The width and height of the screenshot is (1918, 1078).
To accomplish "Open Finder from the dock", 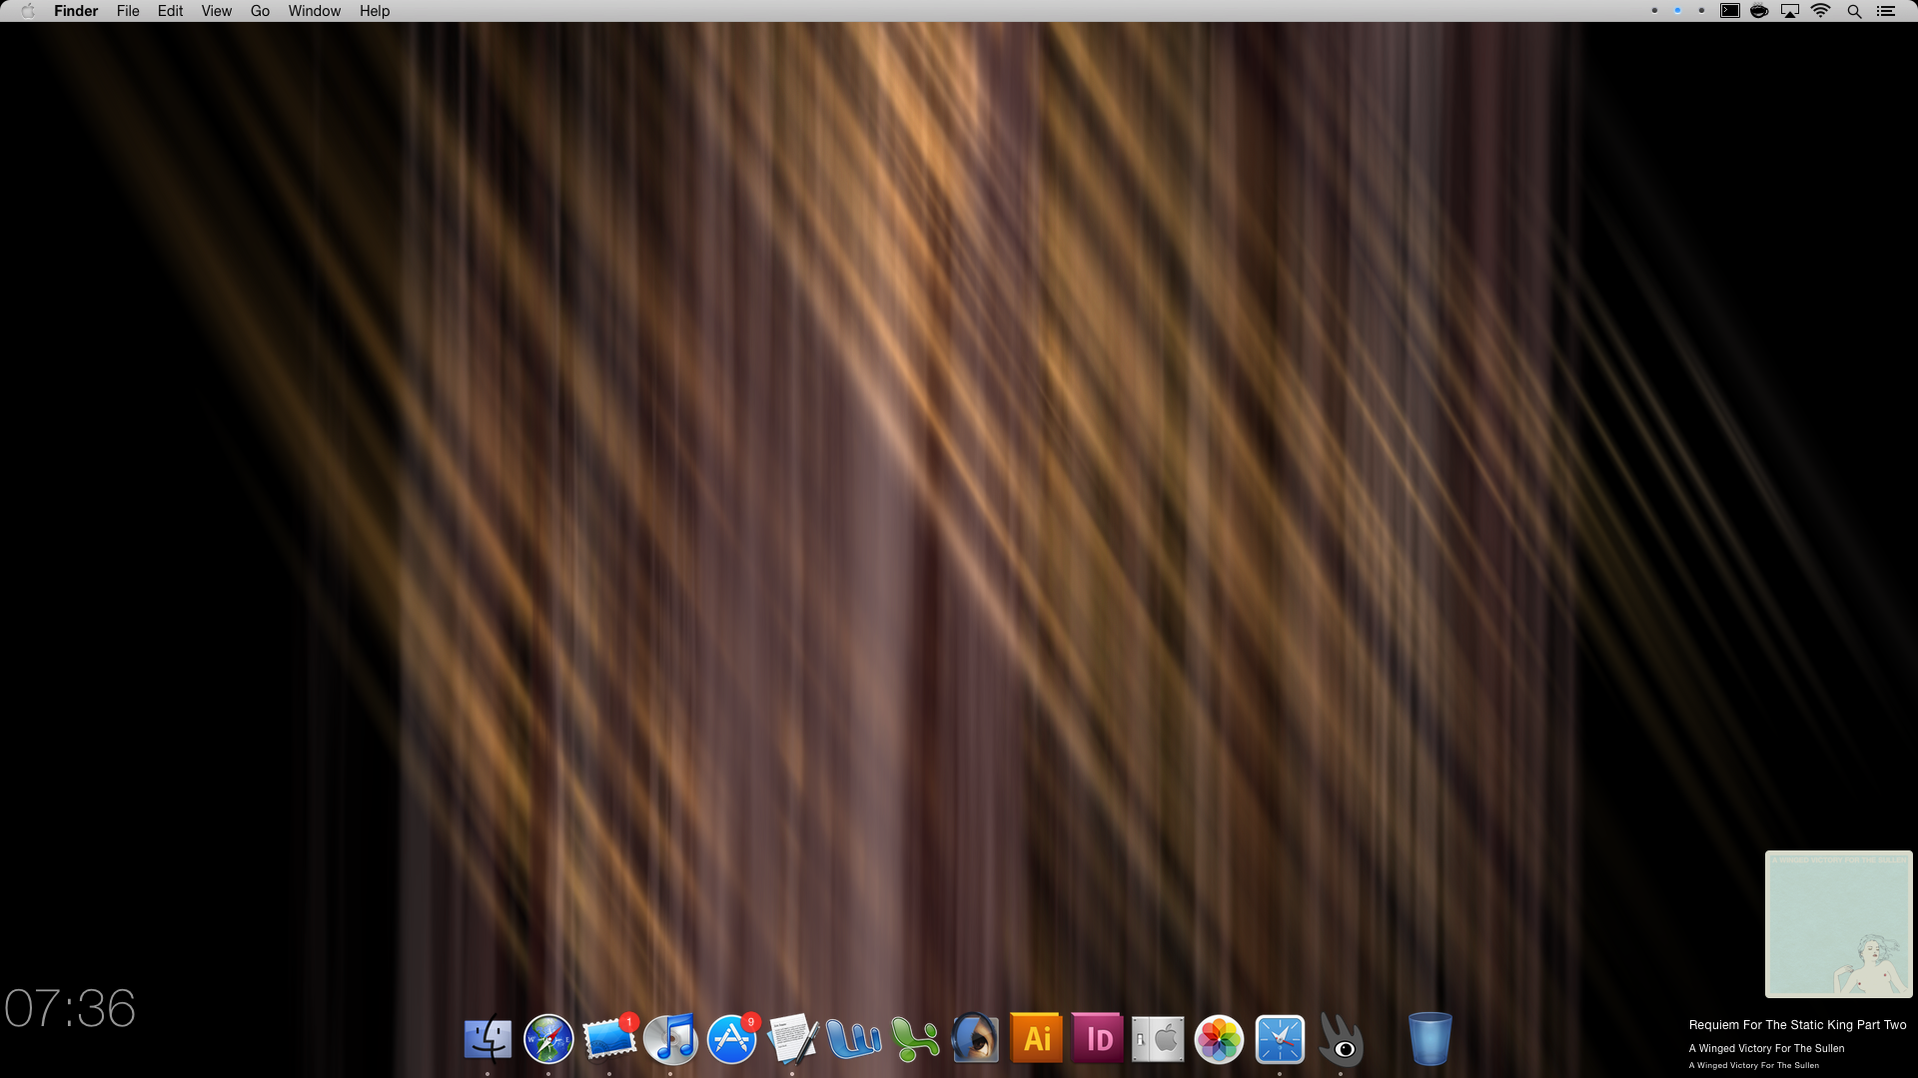I will click(x=487, y=1039).
